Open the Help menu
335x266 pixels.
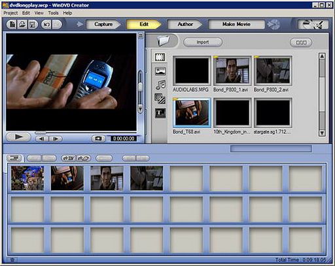point(67,13)
